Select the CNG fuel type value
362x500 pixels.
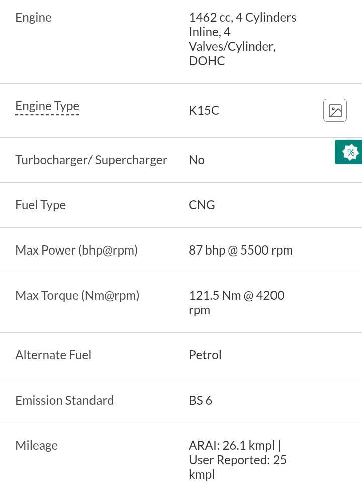click(202, 205)
